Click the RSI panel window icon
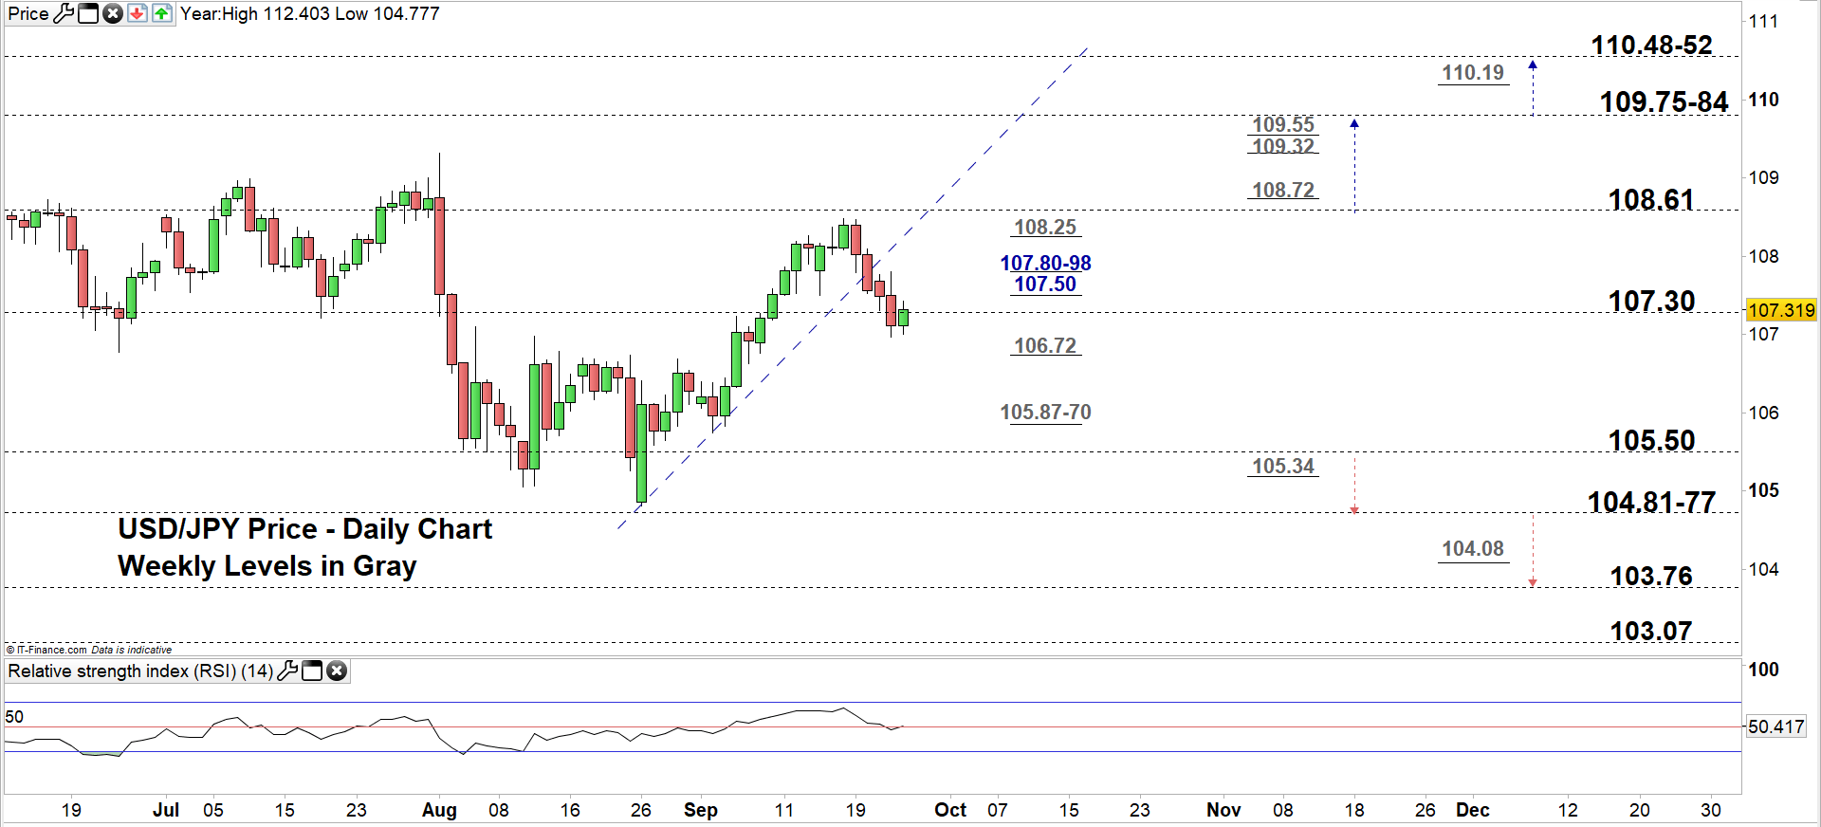The height and width of the screenshot is (827, 1821). coord(312,671)
